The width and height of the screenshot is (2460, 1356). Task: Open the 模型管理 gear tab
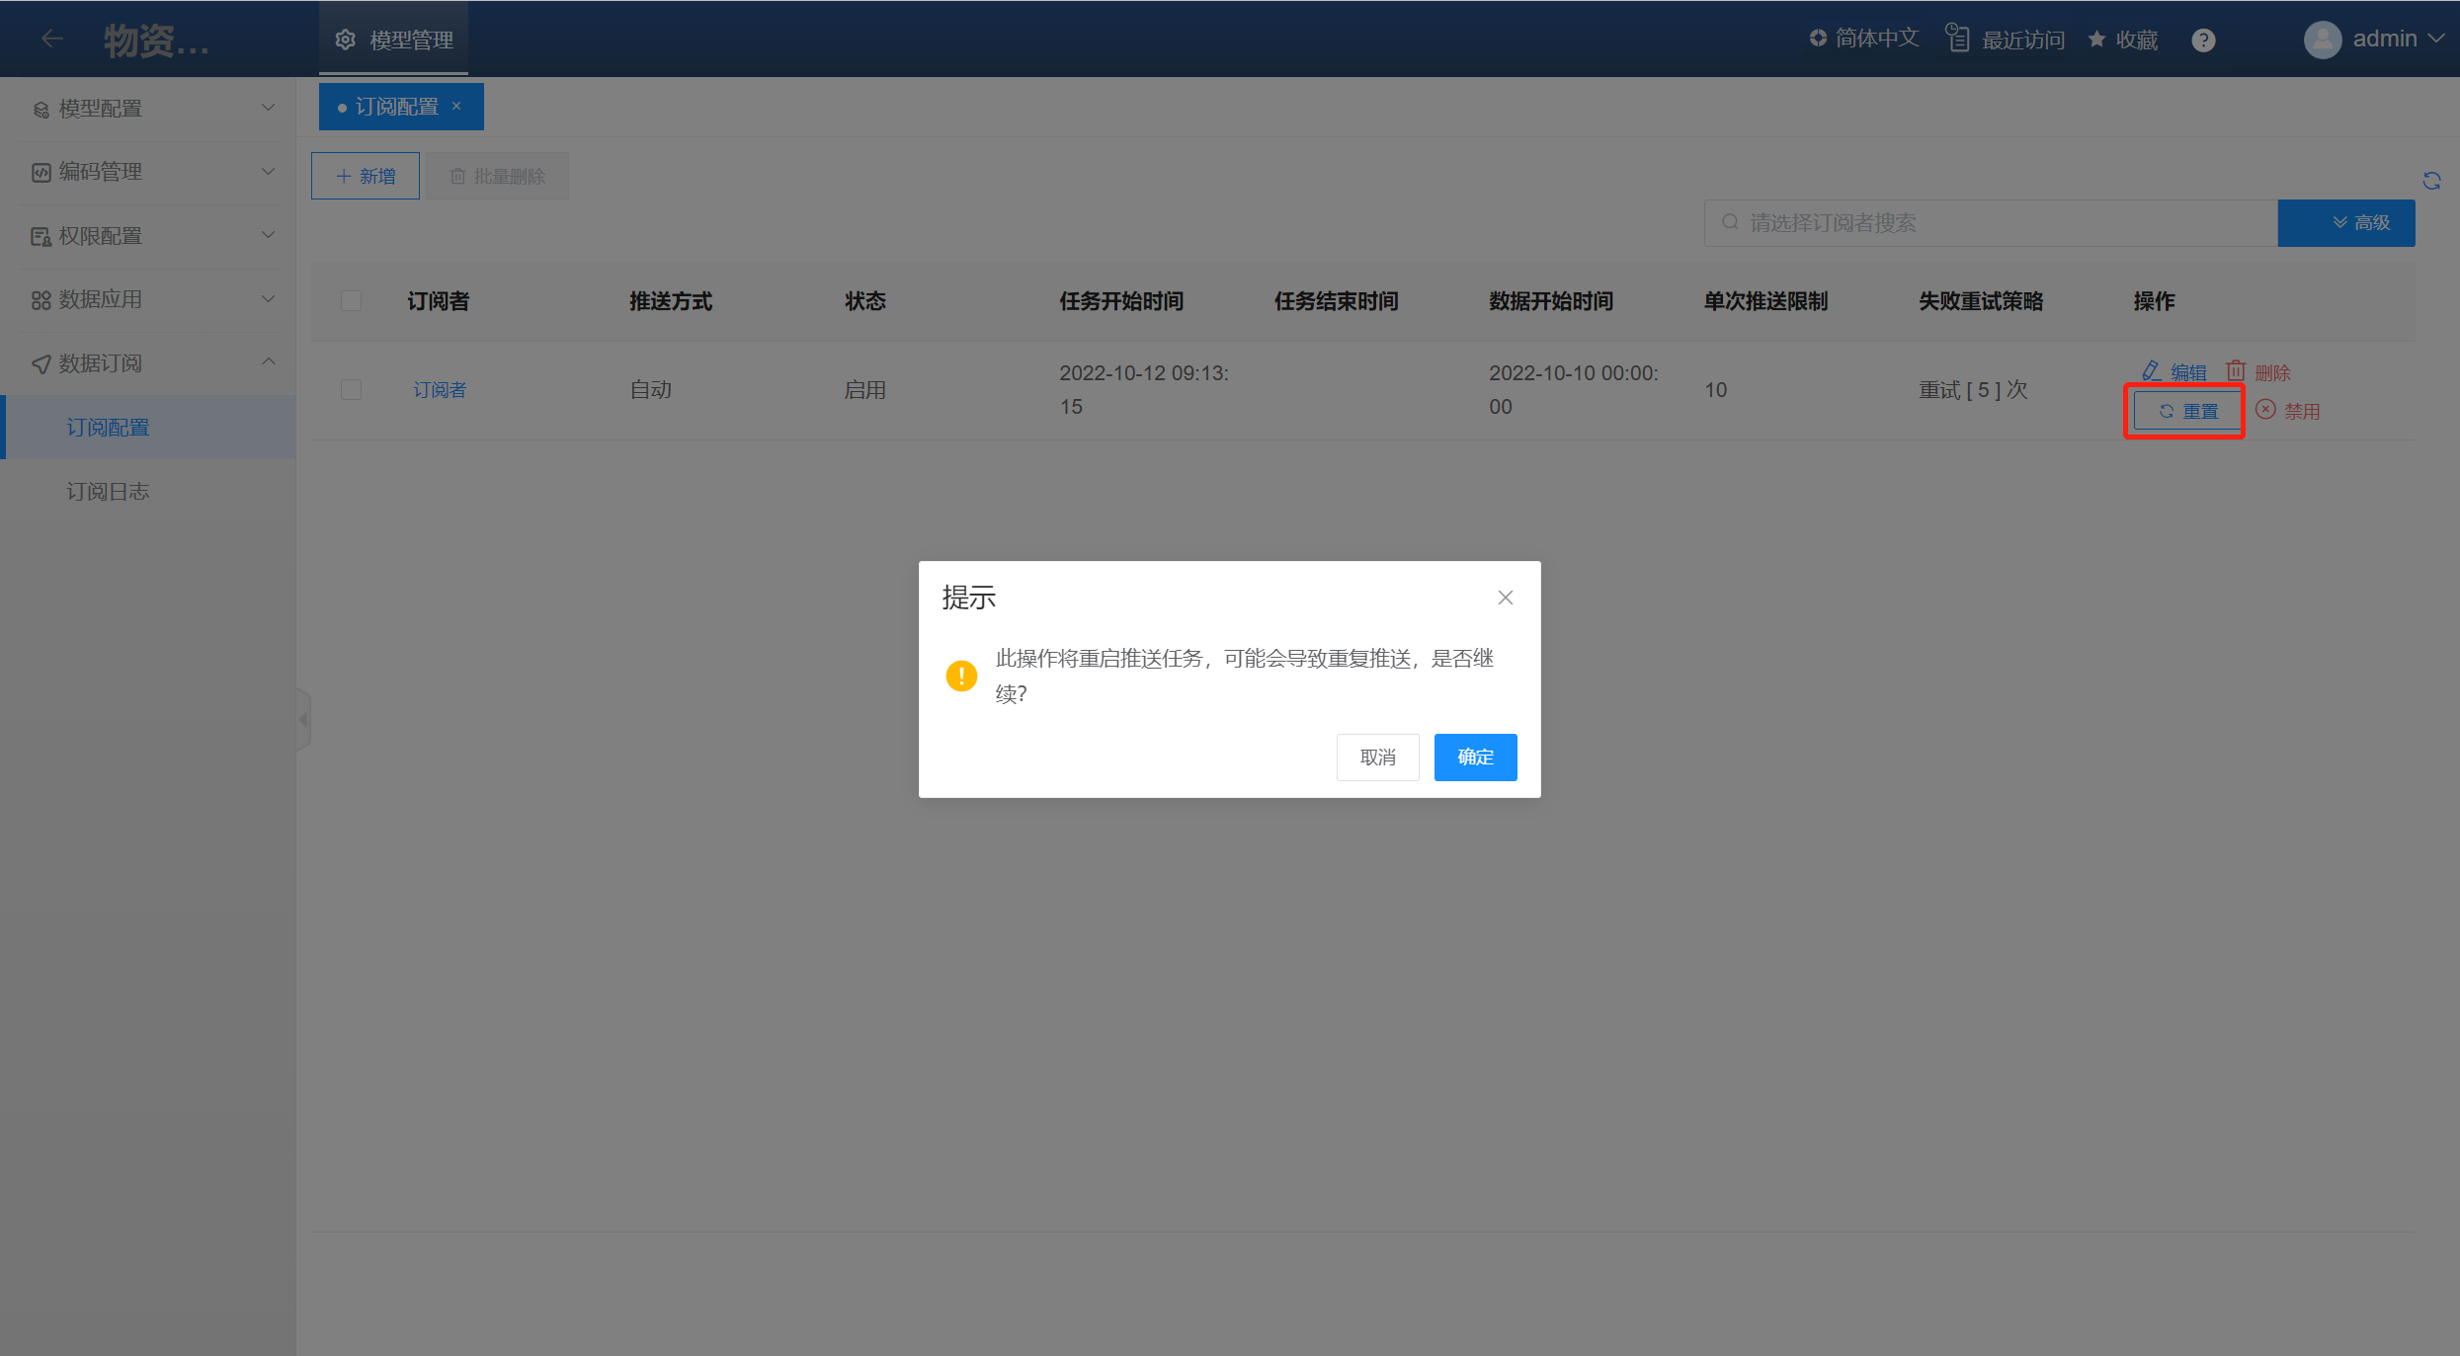click(394, 40)
